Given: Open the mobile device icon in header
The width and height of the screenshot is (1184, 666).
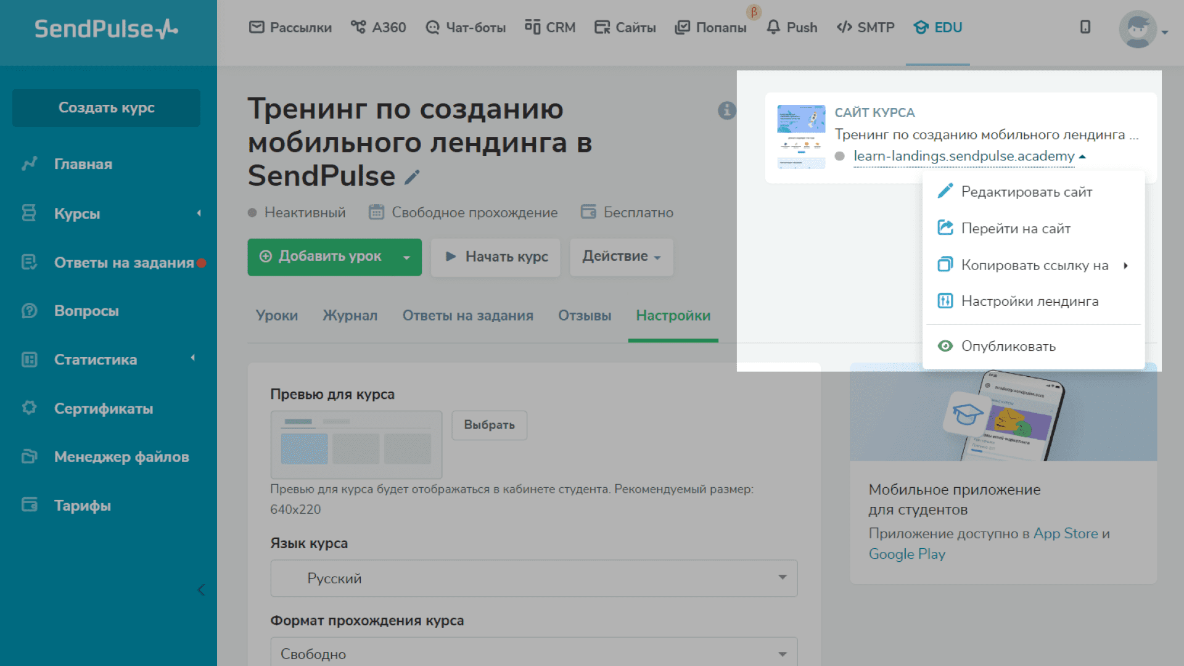Looking at the screenshot, I should [1085, 27].
